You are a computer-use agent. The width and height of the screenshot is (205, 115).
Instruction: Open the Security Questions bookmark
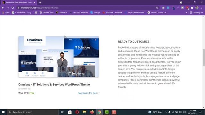click(79, 12)
